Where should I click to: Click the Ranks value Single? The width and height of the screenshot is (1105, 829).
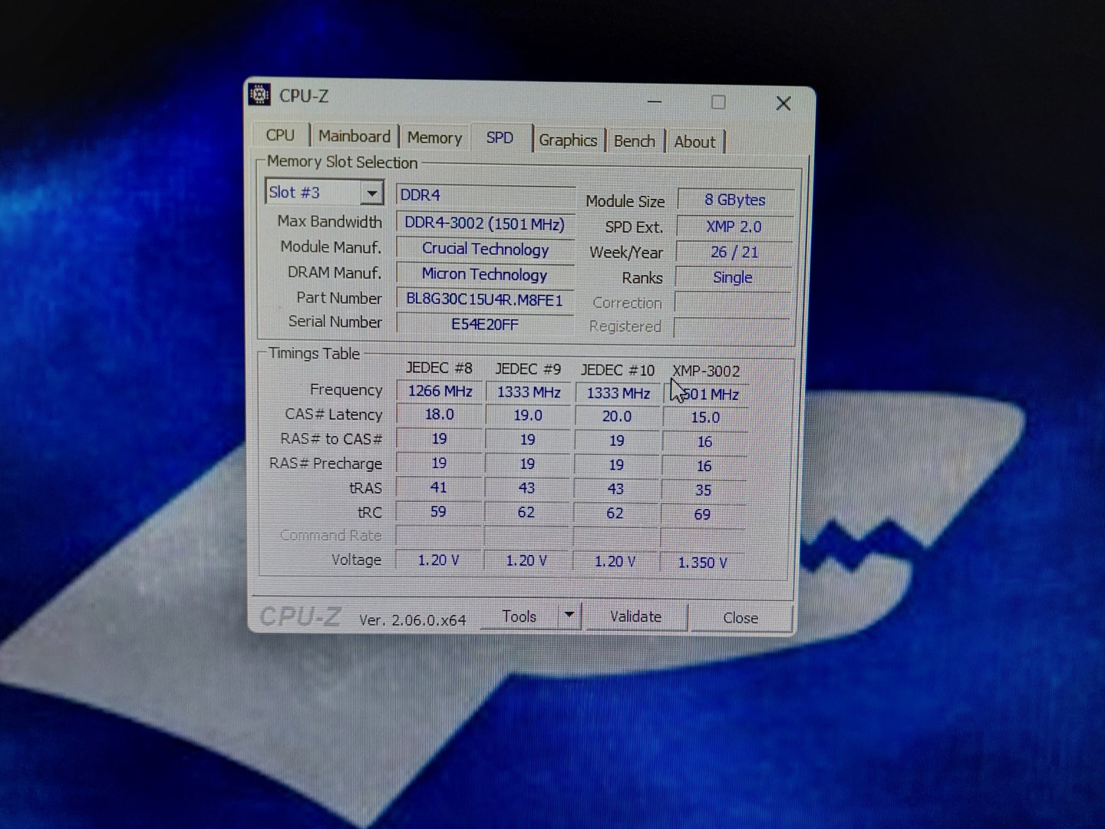click(733, 277)
